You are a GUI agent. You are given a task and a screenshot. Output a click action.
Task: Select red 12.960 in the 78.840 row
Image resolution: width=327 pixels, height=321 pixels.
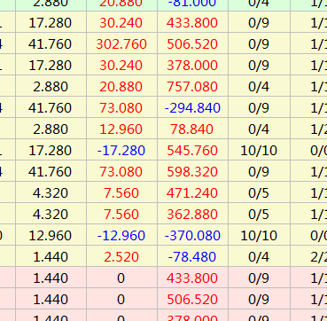click(x=121, y=129)
